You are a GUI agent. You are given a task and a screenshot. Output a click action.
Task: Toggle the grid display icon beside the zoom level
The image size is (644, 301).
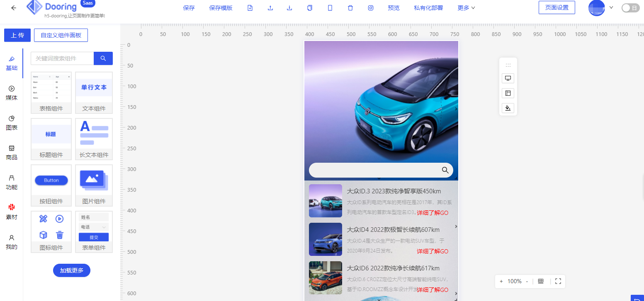[x=541, y=281]
